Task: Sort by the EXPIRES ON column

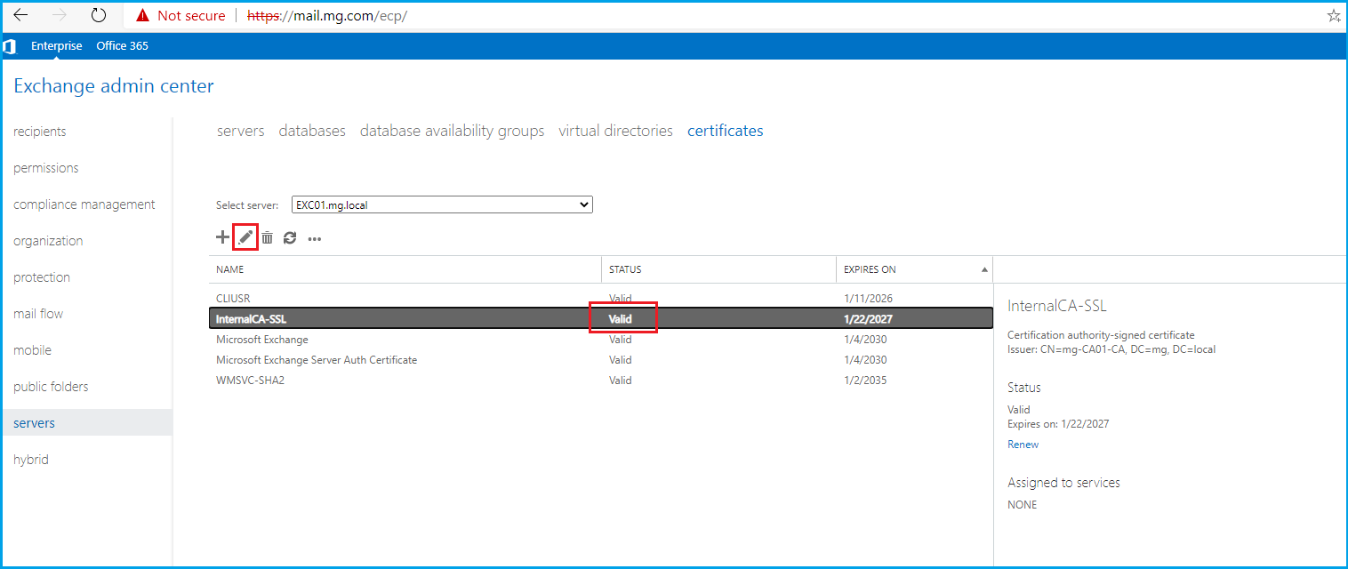Action: [x=870, y=269]
